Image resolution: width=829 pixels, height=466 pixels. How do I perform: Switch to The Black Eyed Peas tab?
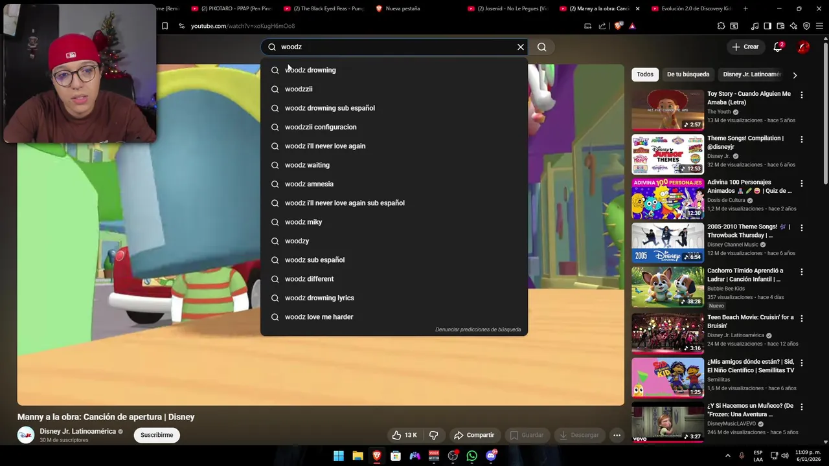pos(324,8)
